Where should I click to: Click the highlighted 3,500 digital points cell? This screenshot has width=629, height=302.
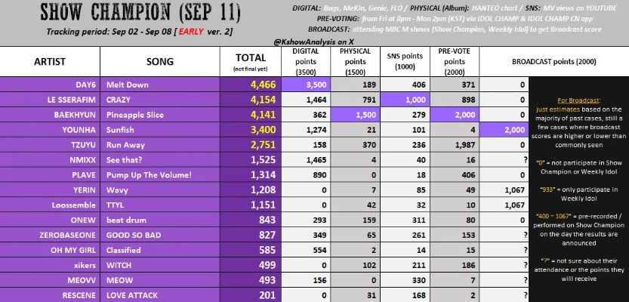(x=304, y=85)
